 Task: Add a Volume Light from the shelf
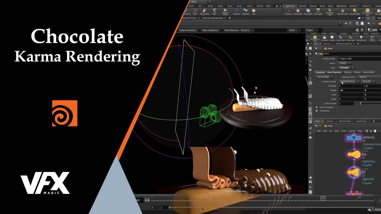(342, 12)
